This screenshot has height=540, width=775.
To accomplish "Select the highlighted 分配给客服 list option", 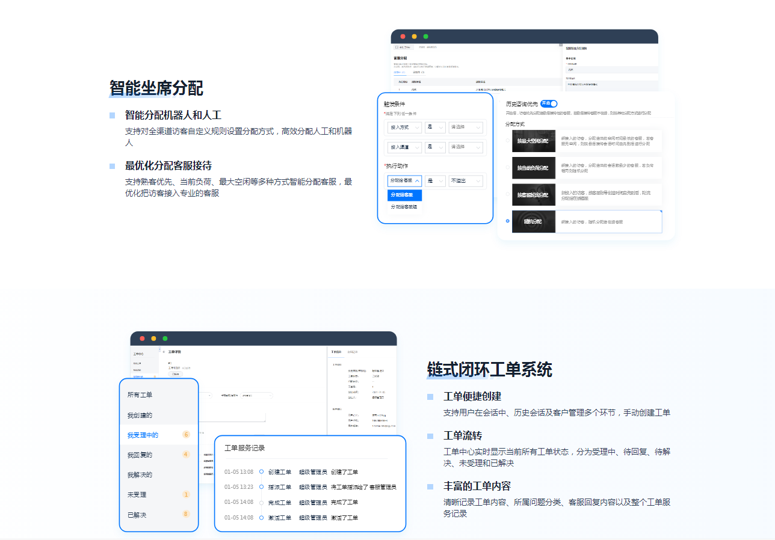I will click(404, 195).
